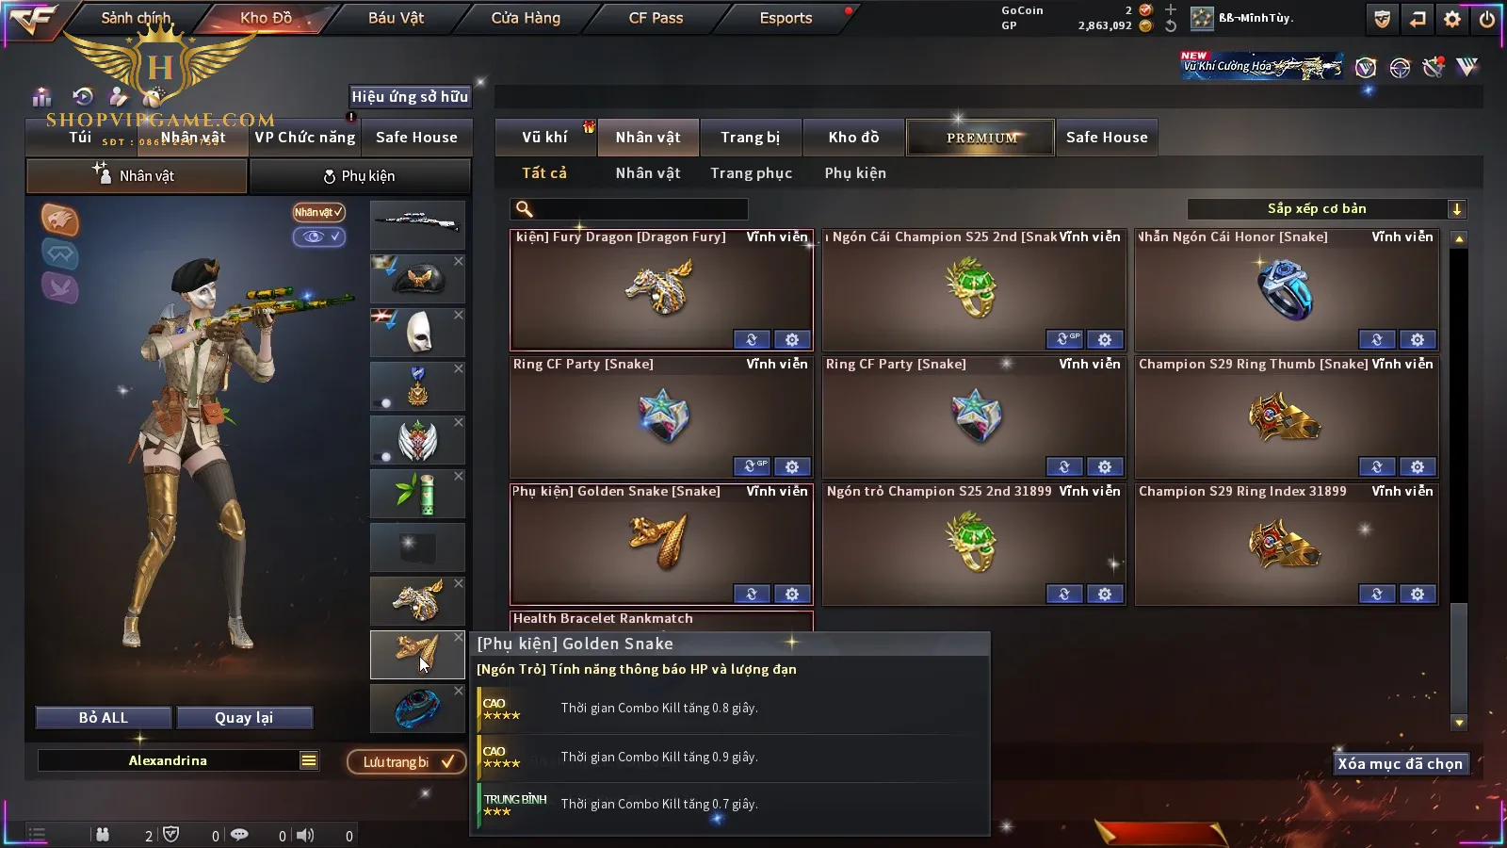Open the Cửa Hàng menu
This screenshot has width=1507, height=848.
(x=526, y=18)
